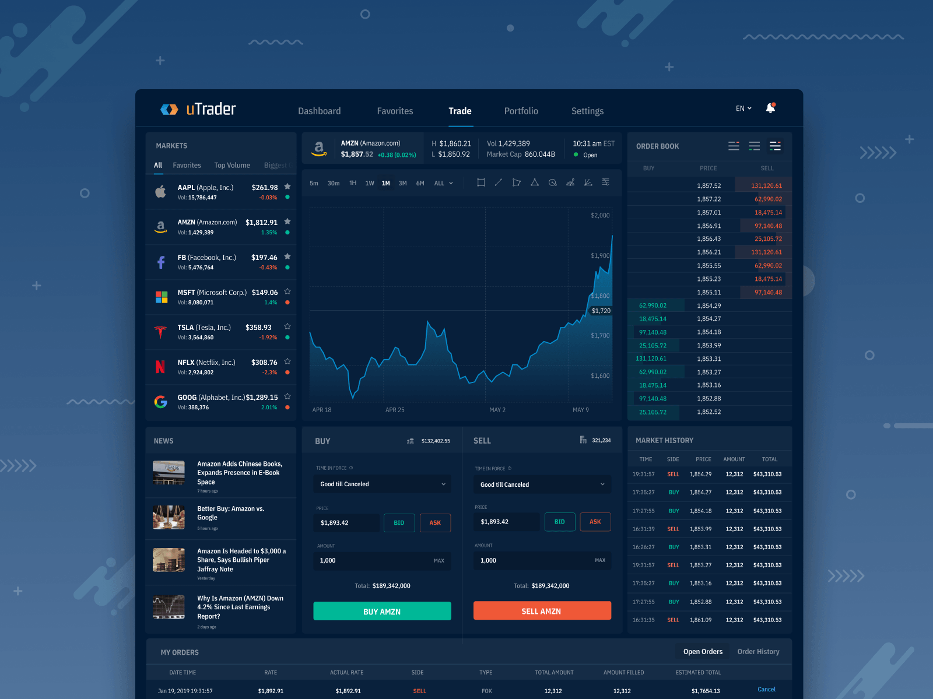
Task: Click the BUY AMZN button
Action: coord(383,611)
